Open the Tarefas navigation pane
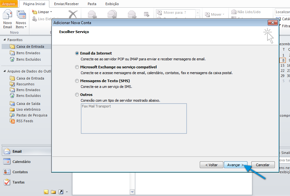Screen dimensions: 290x196 tap(18, 182)
